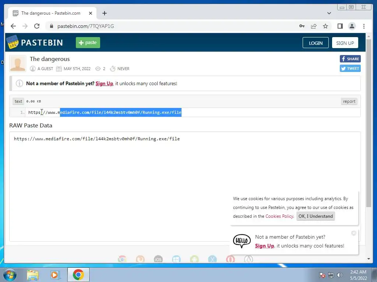Open the saved passwords key icon

[302, 26]
